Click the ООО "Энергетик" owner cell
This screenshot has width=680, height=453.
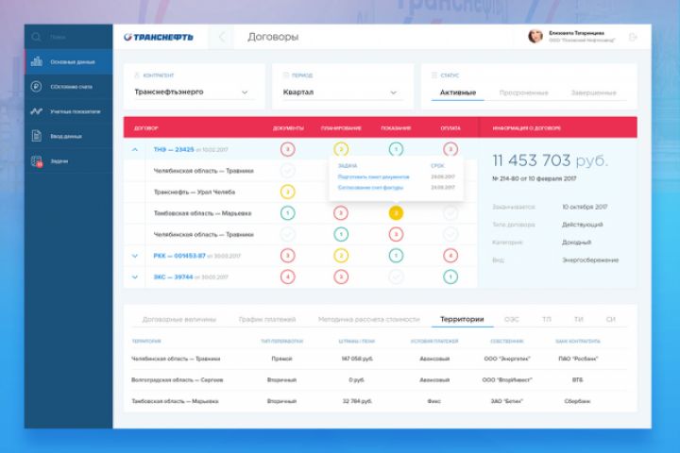pyautogui.click(x=507, y=359)
